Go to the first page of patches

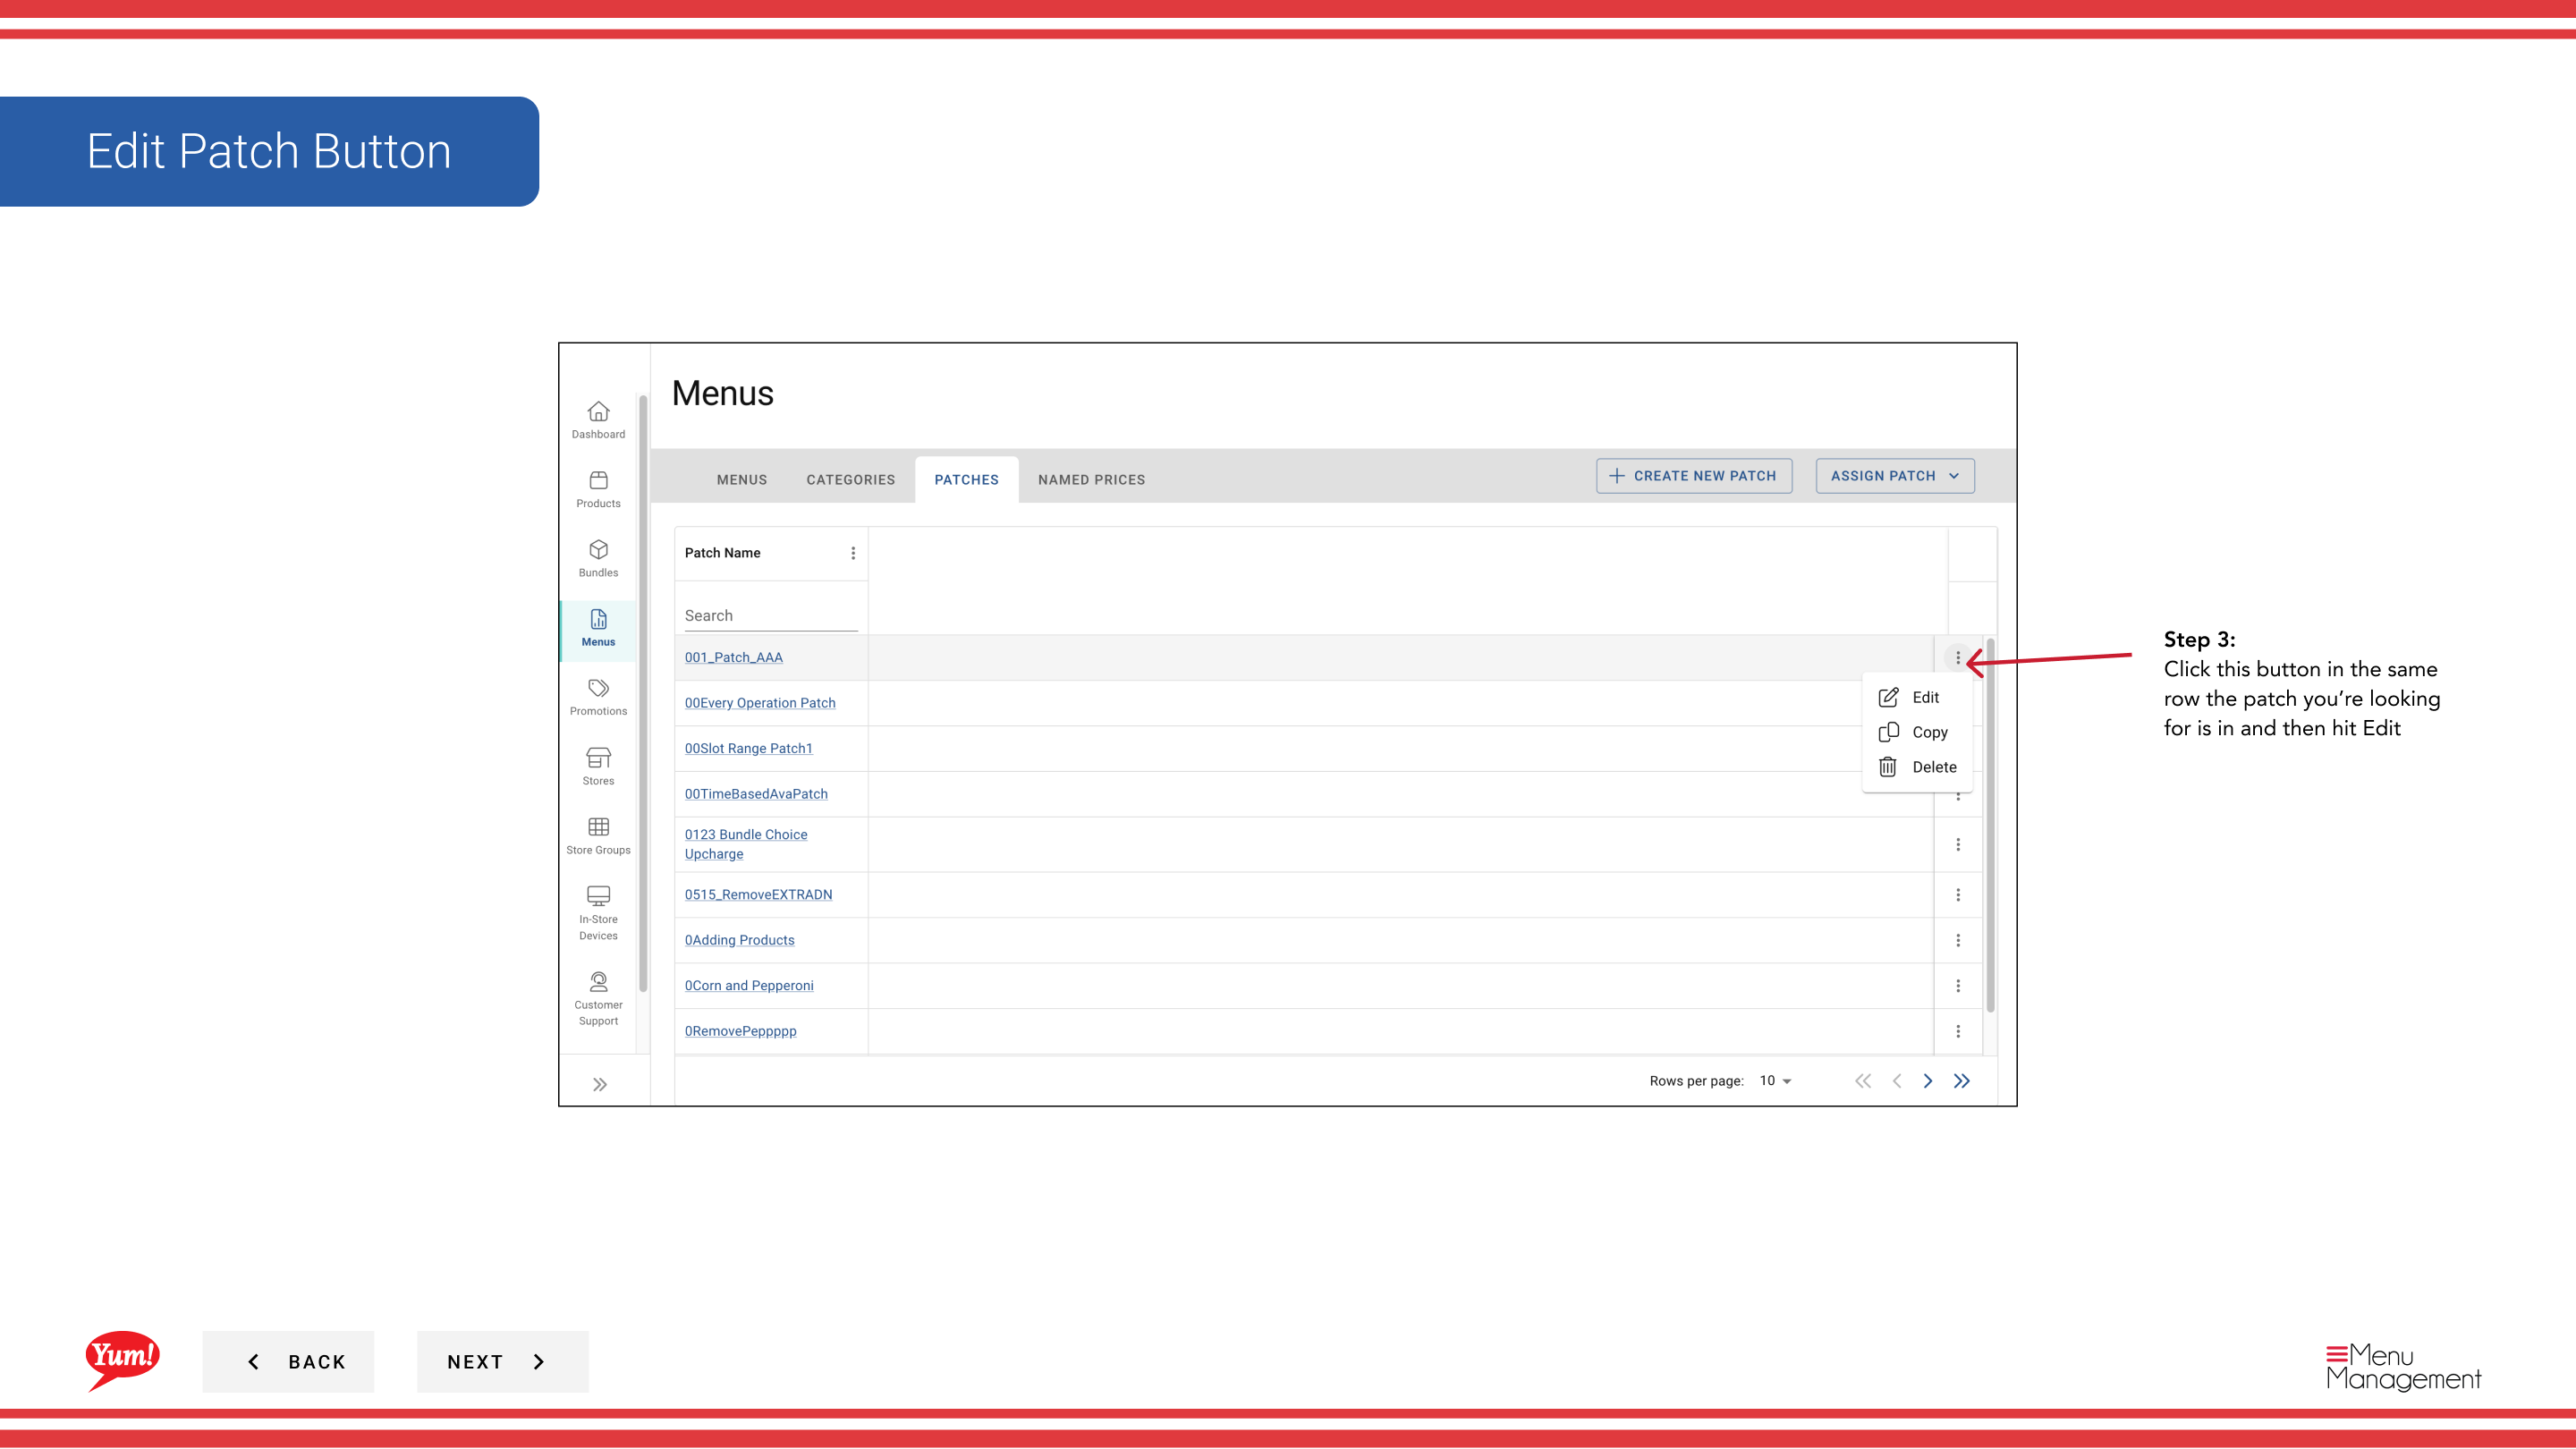(1862, 1081)
